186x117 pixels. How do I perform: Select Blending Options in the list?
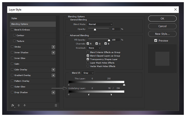33,24
